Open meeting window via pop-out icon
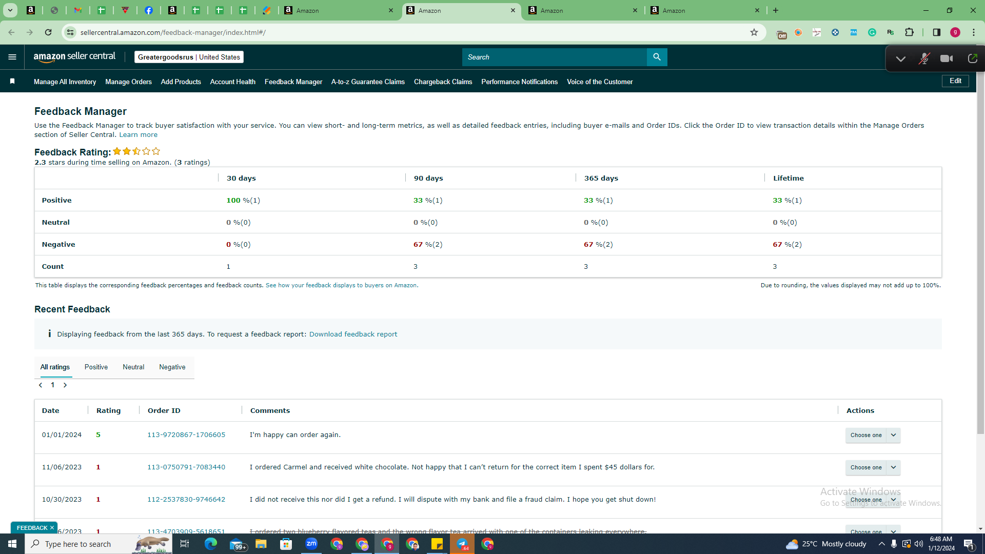The image size is (985, 554). [x=972, y=58]
